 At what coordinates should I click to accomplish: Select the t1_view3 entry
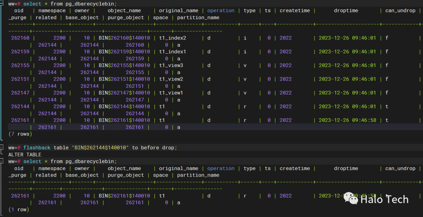click(x=171, y=65)
